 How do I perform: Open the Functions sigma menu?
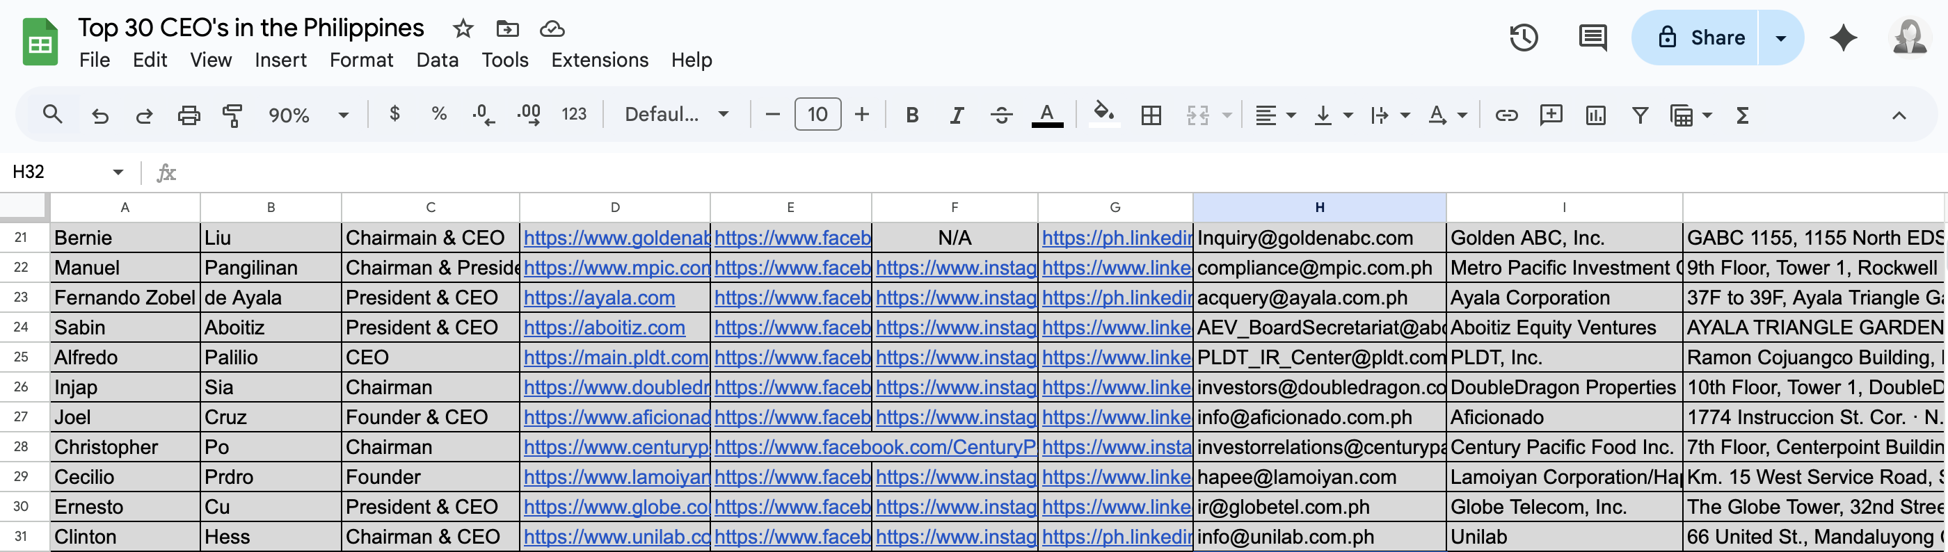click(x=1742, y=115)
